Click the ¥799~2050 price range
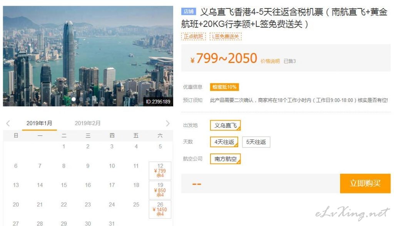Screen dimensions: 394x226 point(224,58)
